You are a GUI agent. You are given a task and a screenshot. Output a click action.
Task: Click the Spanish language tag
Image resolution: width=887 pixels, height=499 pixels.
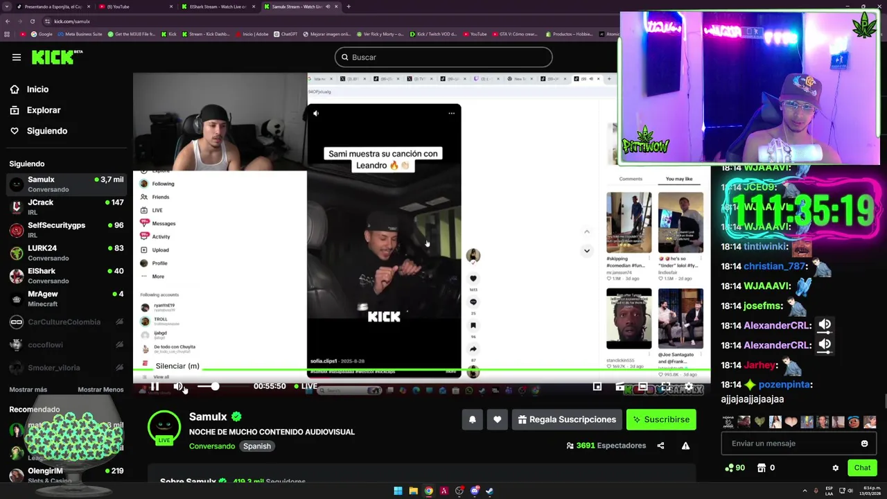click(256, 446)
